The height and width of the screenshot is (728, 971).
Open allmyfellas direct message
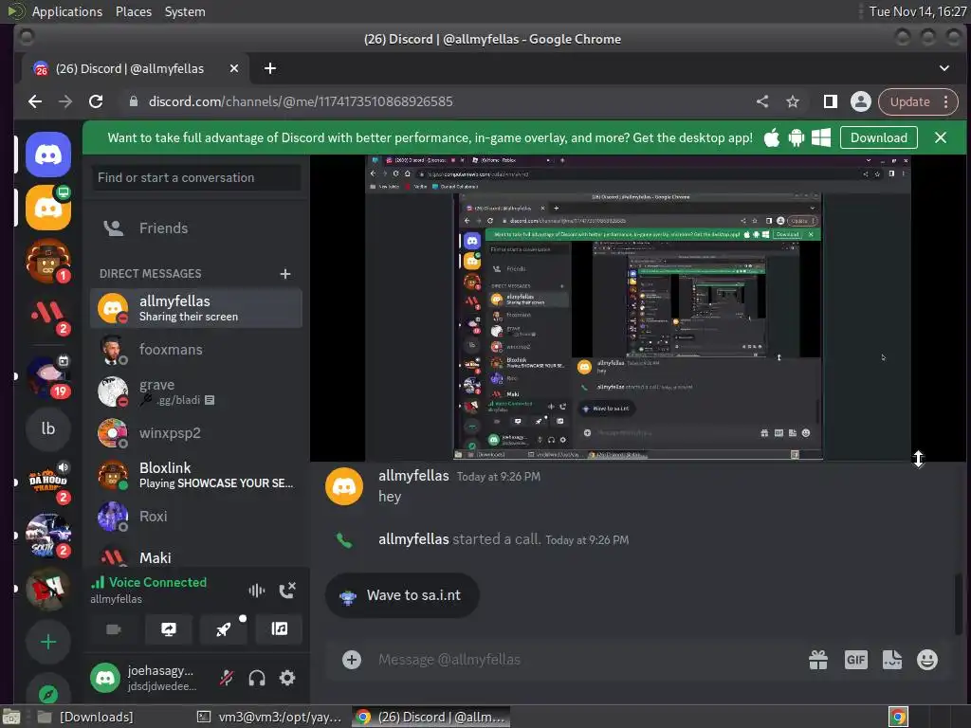195,308
